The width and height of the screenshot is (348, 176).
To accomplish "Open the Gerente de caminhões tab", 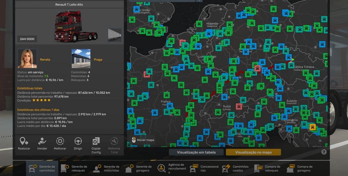I will 42,169.
